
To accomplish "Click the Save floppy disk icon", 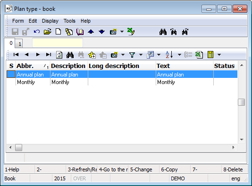I will (x=15, y=32).
